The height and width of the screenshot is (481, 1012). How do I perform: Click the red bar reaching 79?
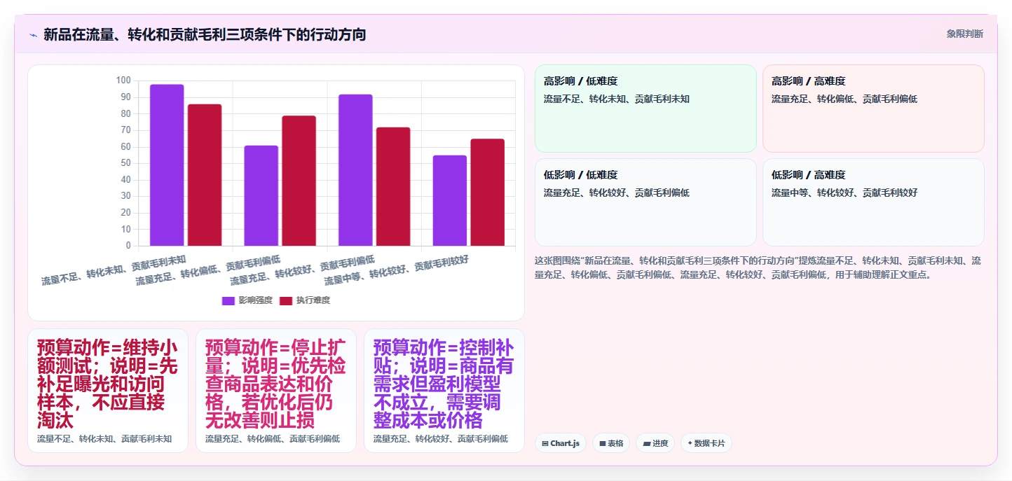(299, 181)
